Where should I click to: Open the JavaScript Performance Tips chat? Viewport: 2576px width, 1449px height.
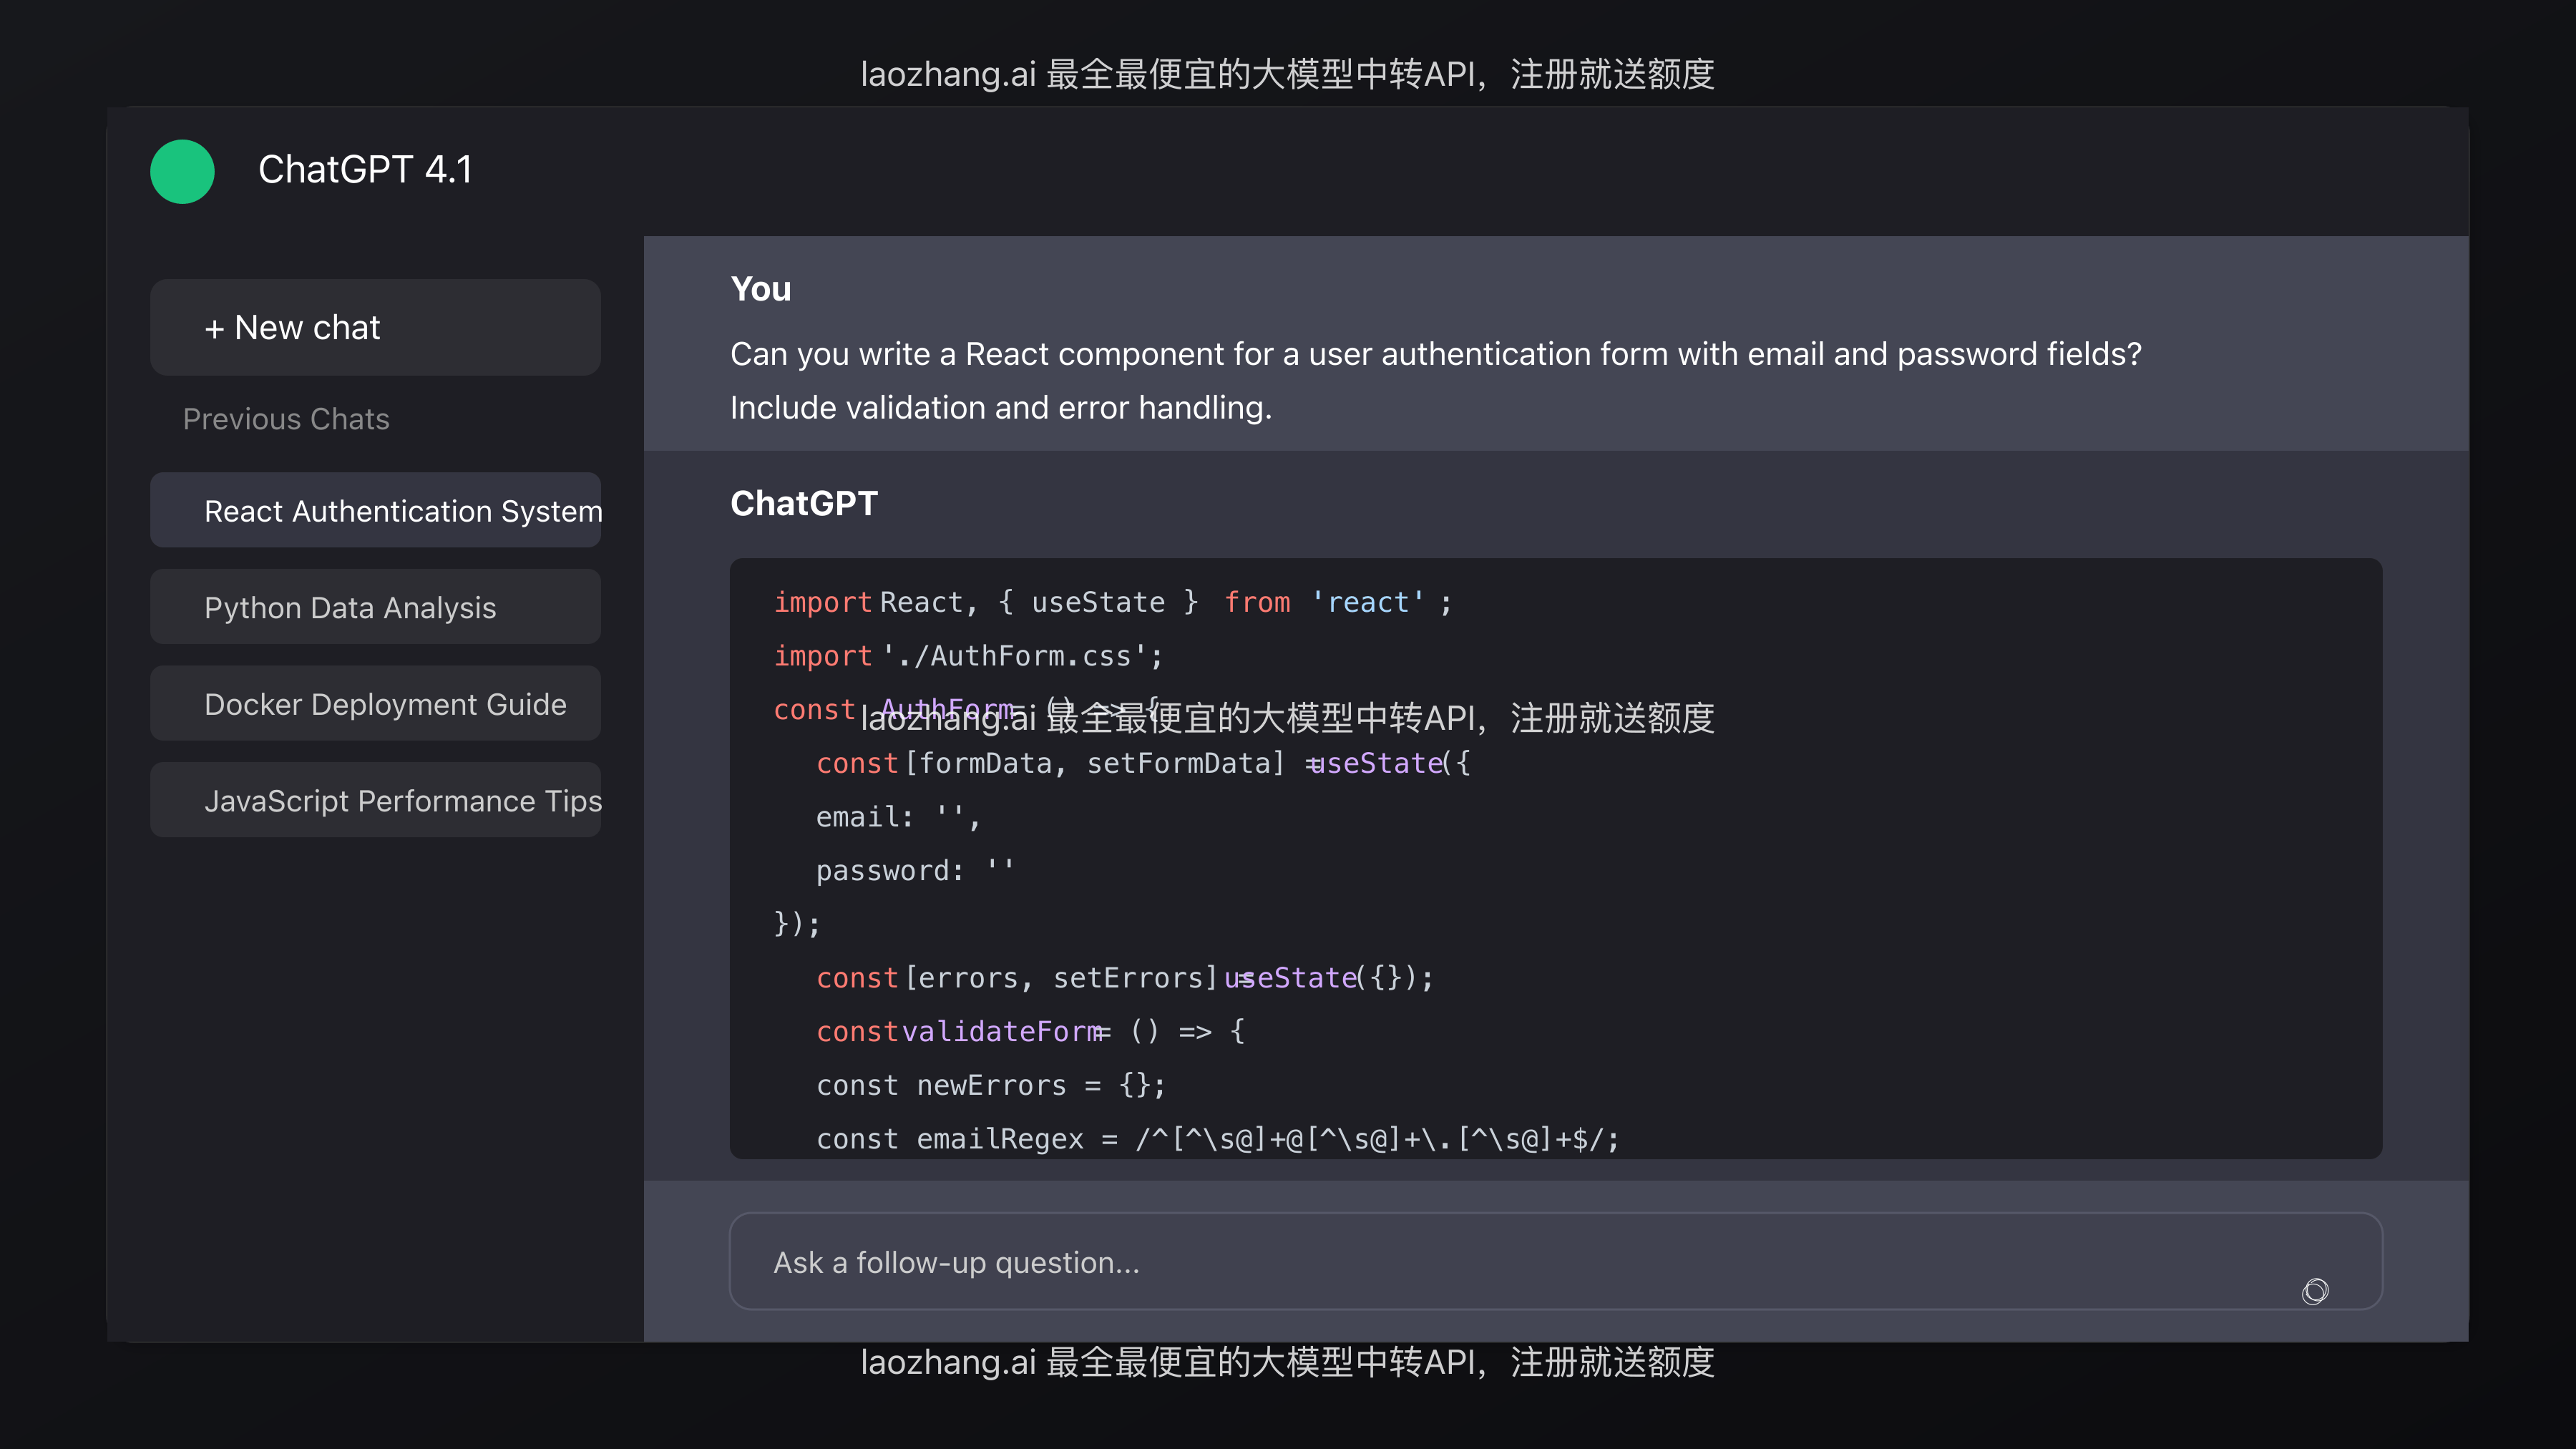click(x=374, y=799)
